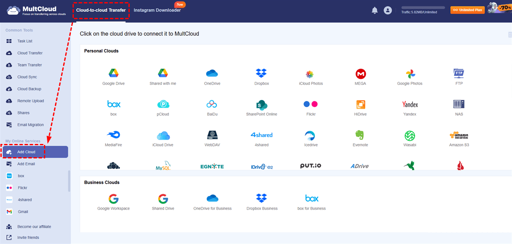Choose iCloud Photos
512x244 pixels.
pyautogui.click(x=311, y=77)
